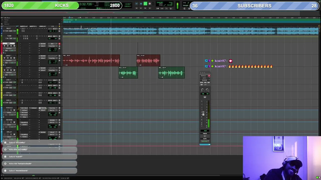This screenshot has width=321, height=180.
Task: Click the third MIDI control icon below Tempo
Action: (166, 8)
